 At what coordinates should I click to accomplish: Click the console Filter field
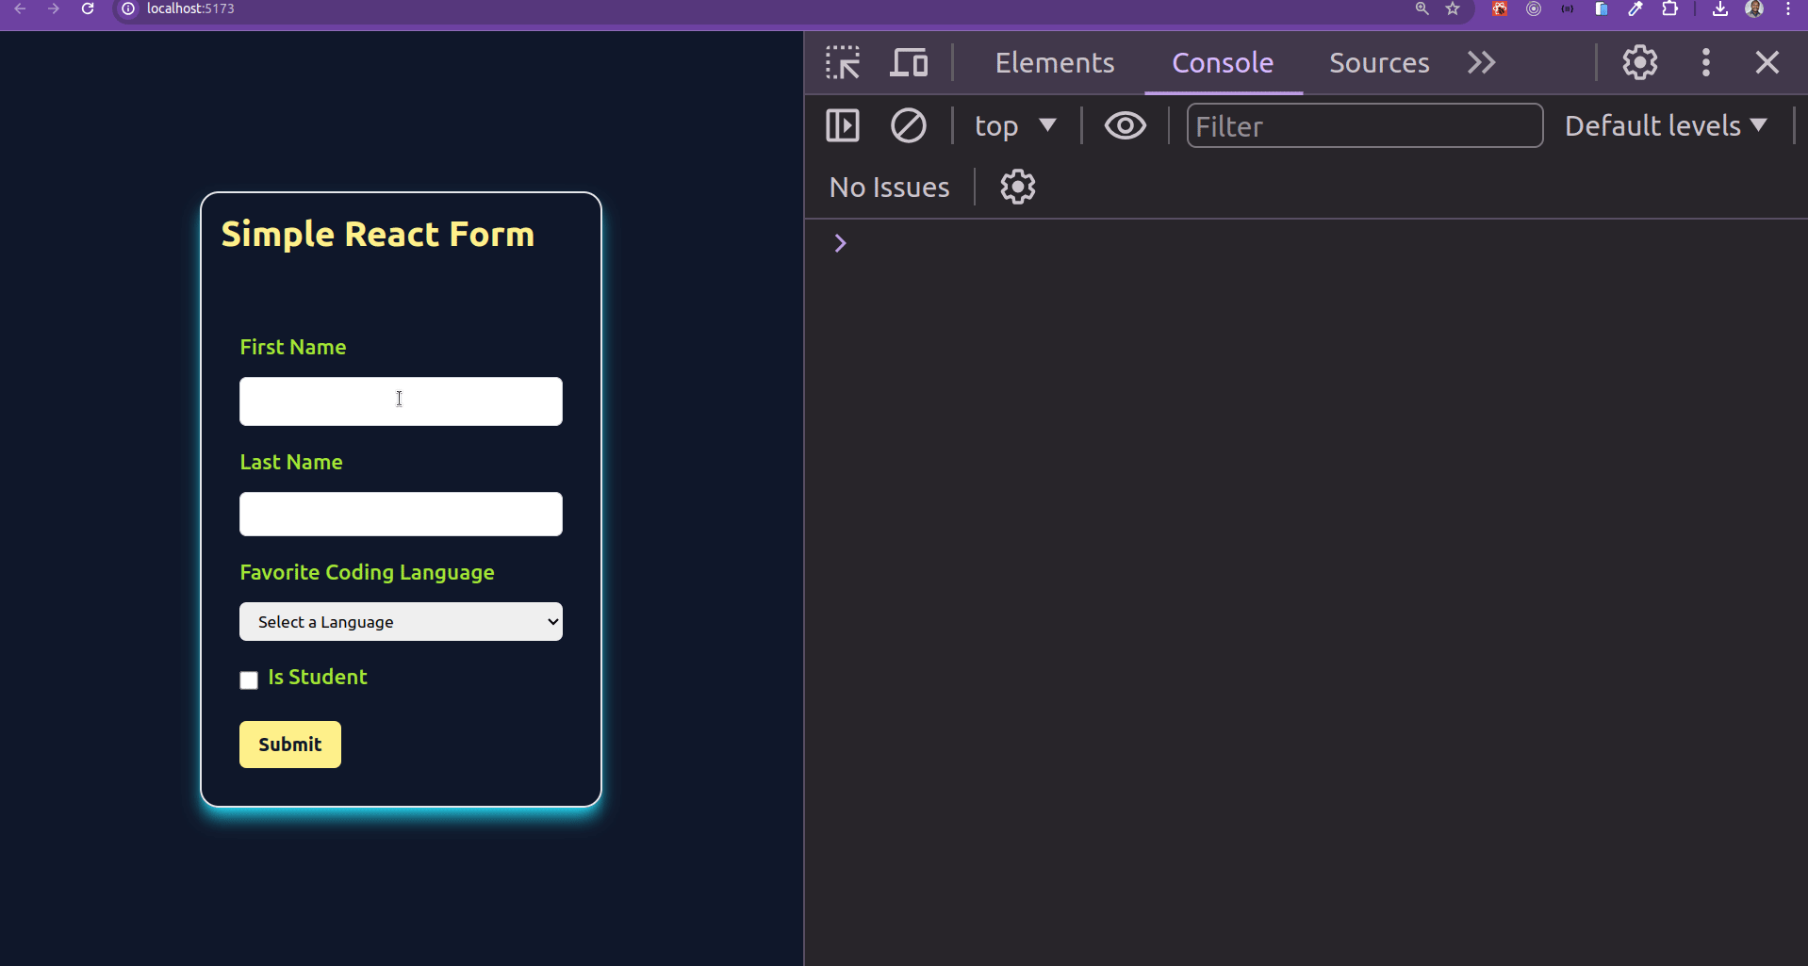tap(1365, 125)
